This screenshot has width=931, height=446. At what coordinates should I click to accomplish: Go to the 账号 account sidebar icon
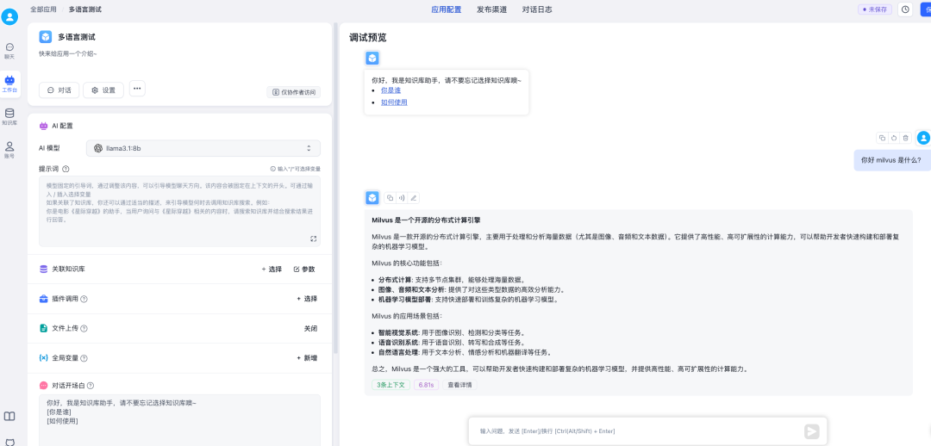tap(9, 149)
